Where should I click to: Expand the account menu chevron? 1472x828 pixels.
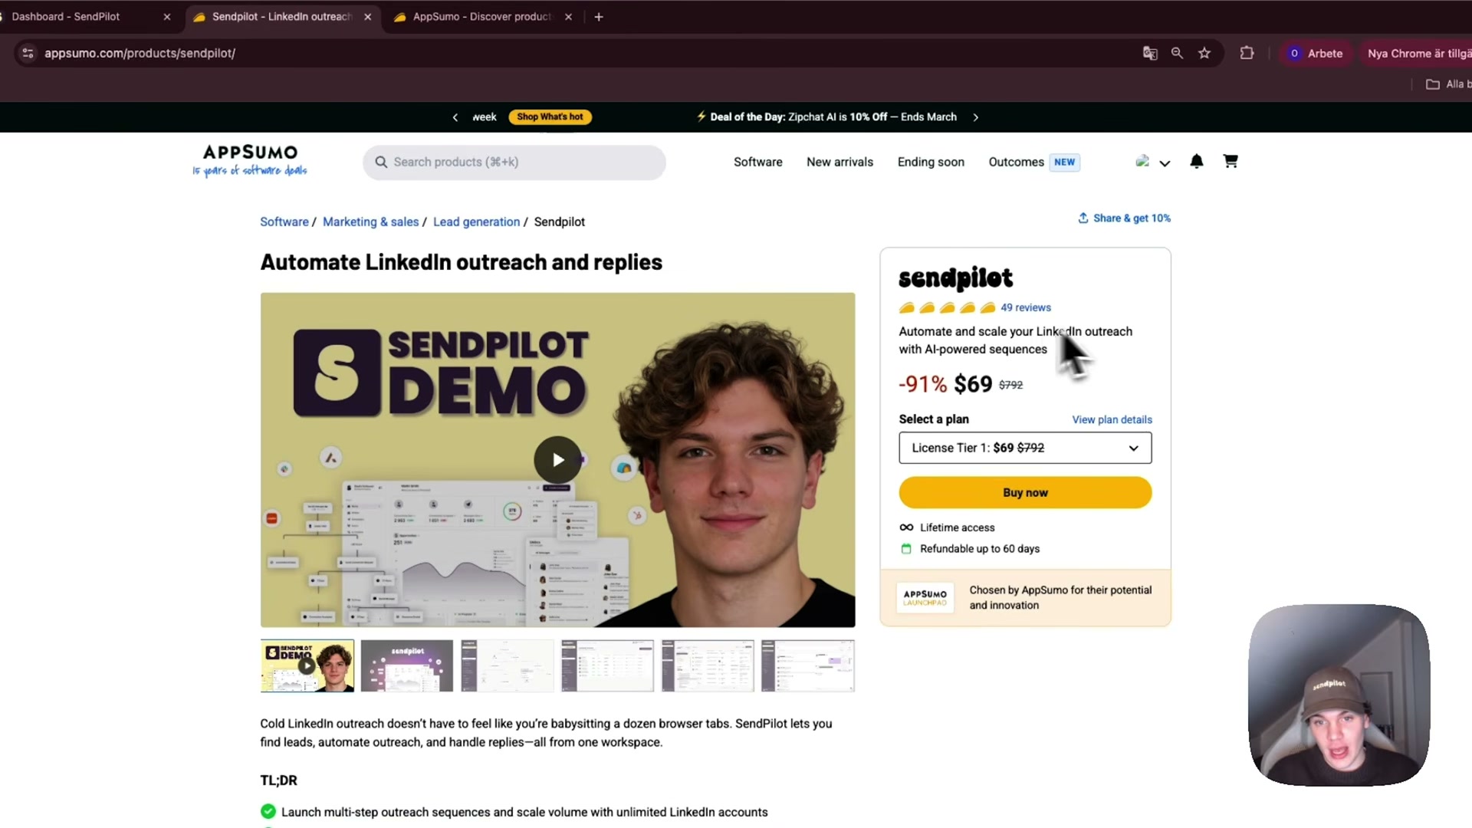[1165, 163]
